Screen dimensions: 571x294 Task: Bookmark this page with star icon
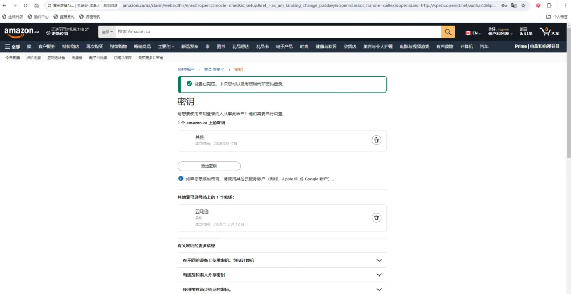[x=523, y=5]
